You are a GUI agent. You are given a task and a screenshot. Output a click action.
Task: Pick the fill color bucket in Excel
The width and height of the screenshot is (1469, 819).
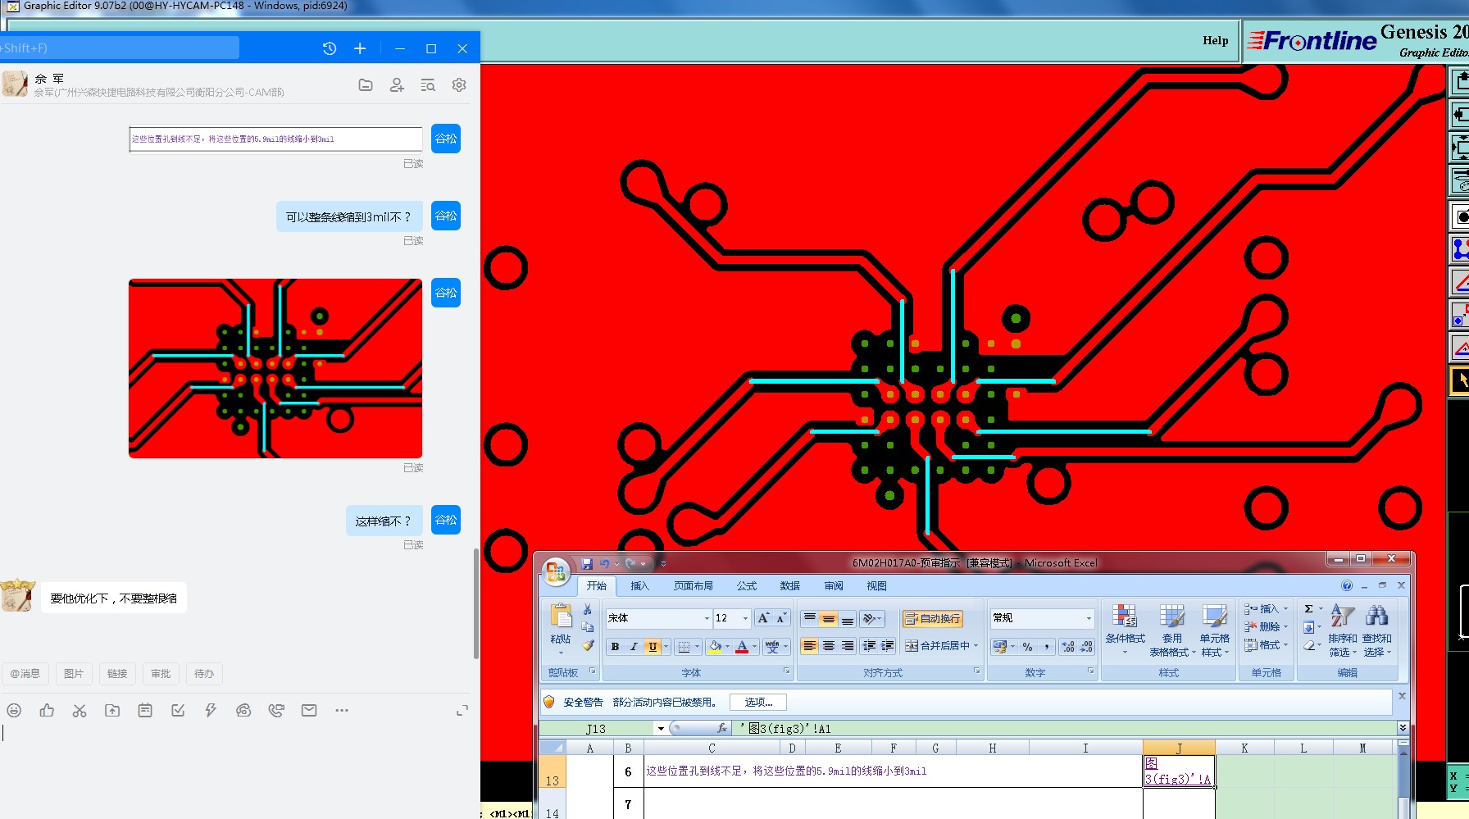(715, 647)
